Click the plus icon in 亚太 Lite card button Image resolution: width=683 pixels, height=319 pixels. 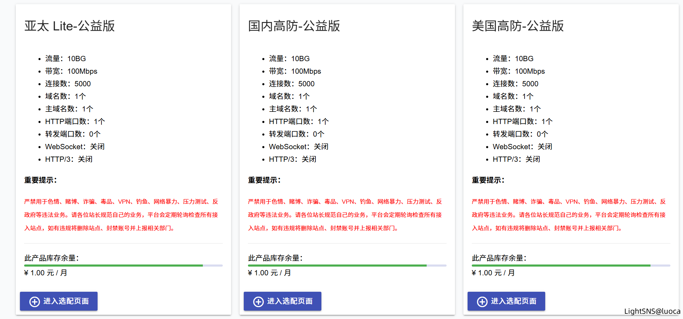pos(35,302)
